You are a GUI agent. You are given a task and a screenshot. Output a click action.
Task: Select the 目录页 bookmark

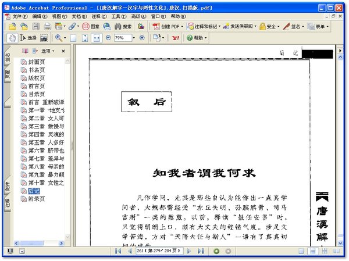click(x=37, y=94)
